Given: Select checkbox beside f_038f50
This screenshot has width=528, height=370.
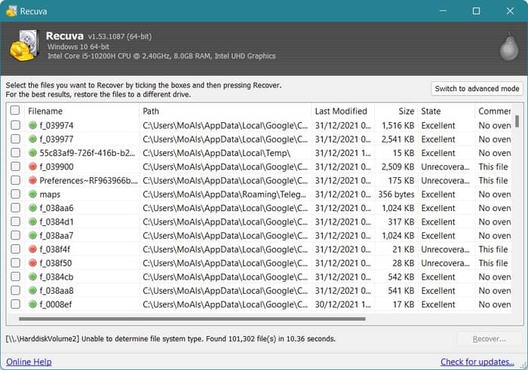Looking at the screenshot, I should (x=15, y=263).
